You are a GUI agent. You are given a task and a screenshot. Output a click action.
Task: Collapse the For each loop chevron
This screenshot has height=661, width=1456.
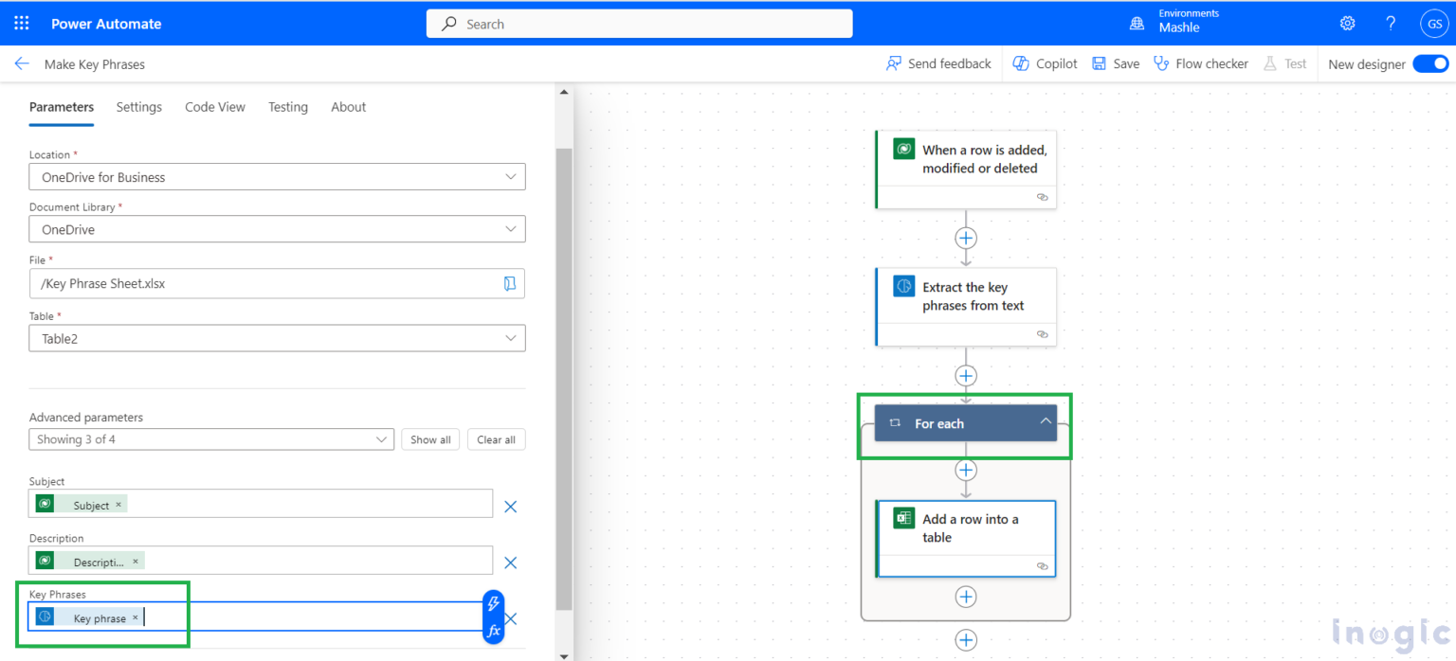point(1046,422)
